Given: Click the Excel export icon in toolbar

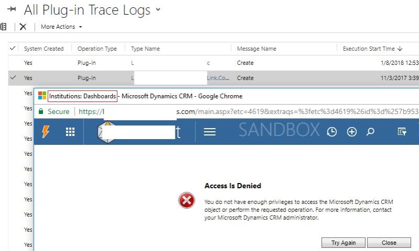Looking at the screenshot, I should (3, 27).
